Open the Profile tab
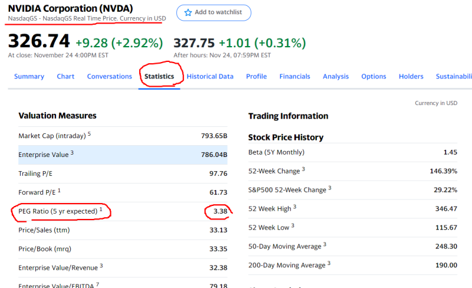The width and height of the screenshot is (472, 288). [x=256, y=76]
